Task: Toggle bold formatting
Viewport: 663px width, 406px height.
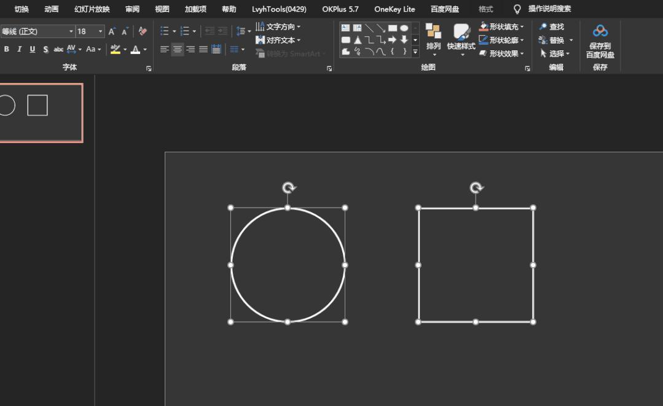Action: click(x=6, y=50)
